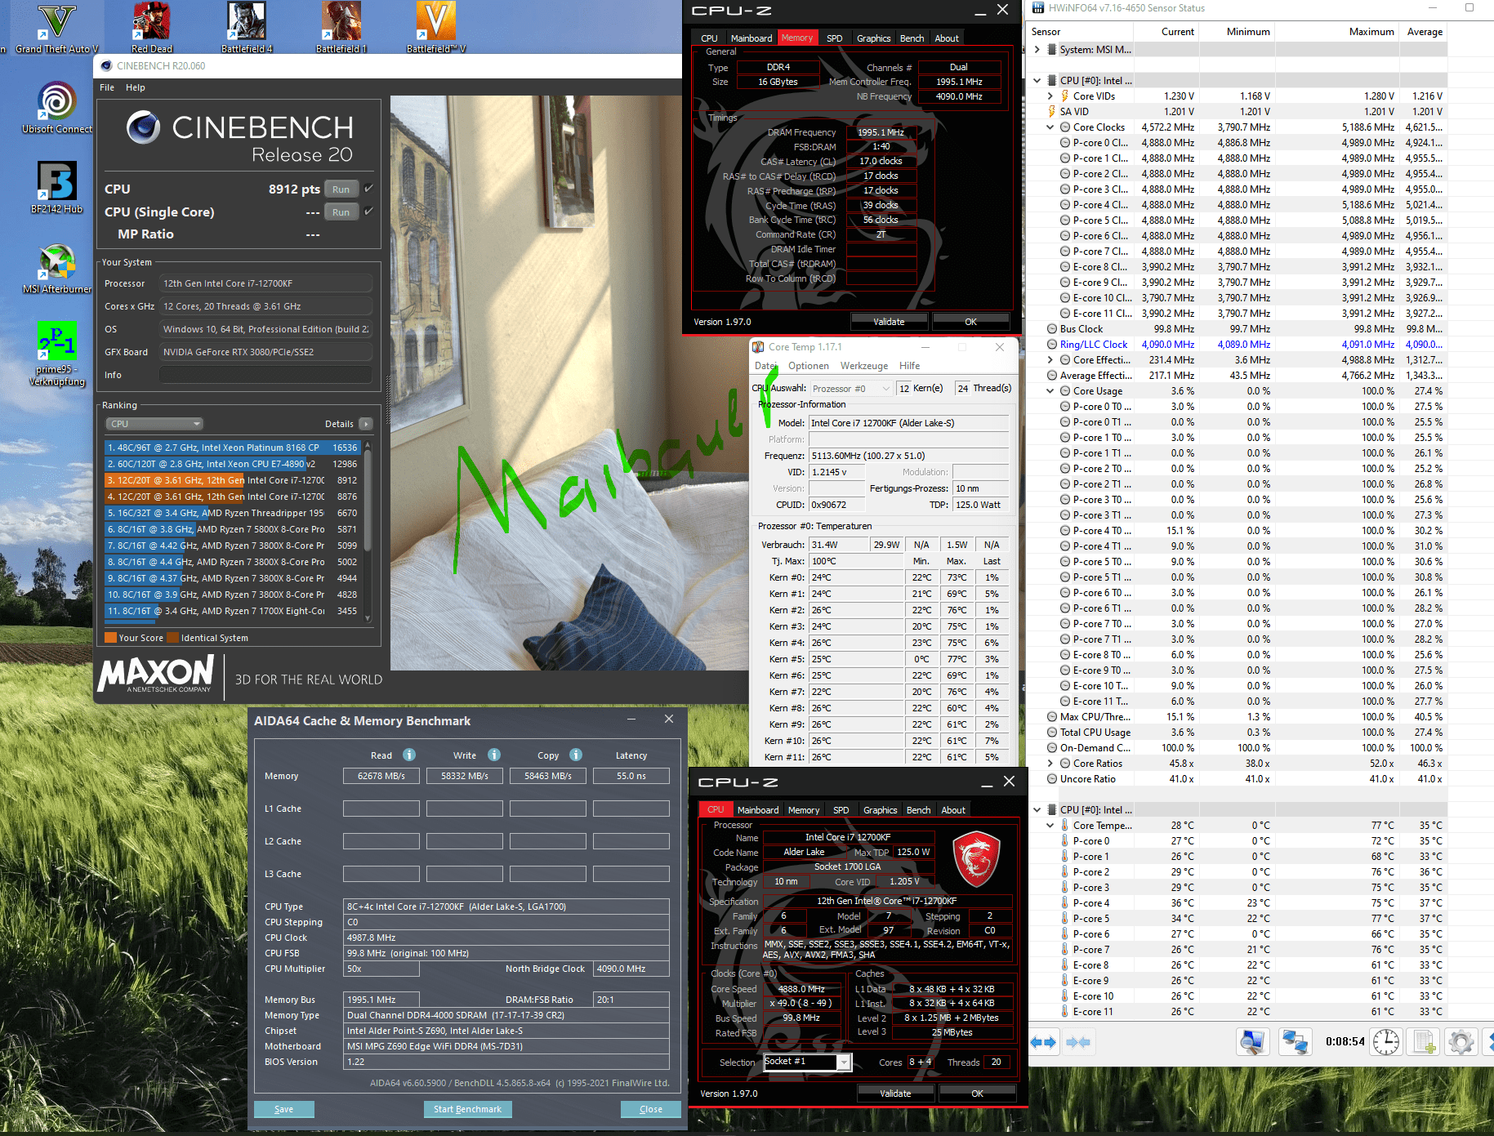The image size is (1494, 1136).
Task: Expand the System: MSI node in HWiNFO
Action: tap(1037, 50)
